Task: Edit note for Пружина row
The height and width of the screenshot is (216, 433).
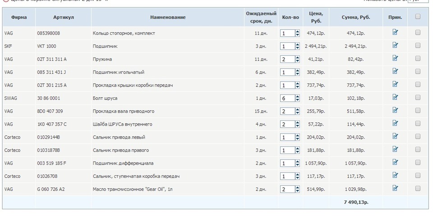Action: [395, 58]
